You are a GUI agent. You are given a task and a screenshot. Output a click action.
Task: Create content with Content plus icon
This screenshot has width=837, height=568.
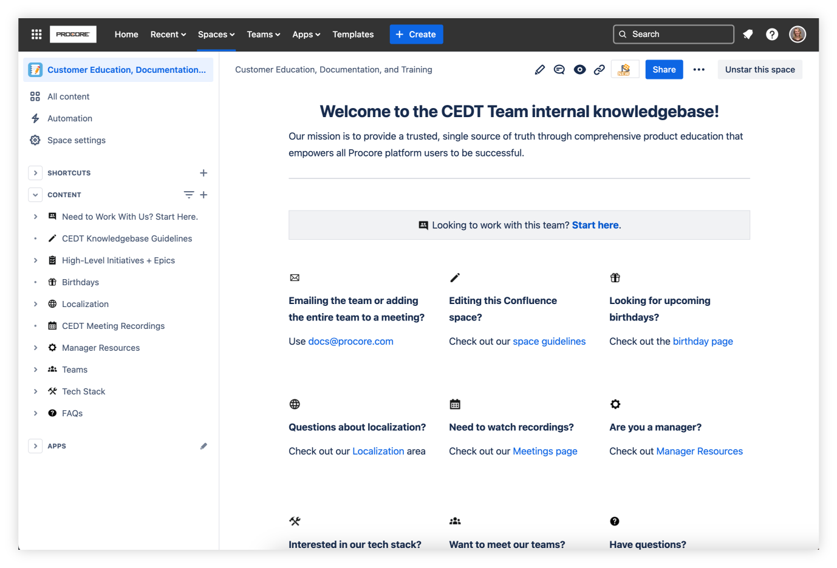pos(203,195)
